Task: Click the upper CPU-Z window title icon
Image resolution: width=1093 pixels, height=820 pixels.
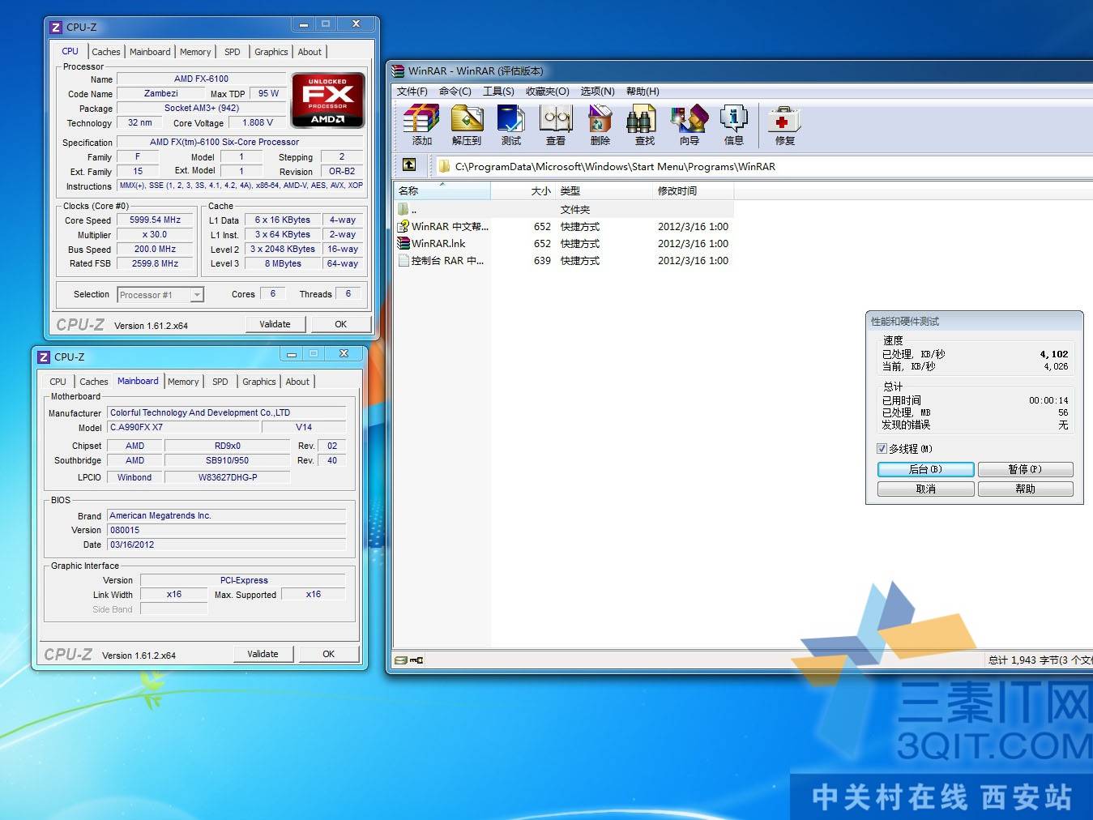Action: (x=56, y=27)
